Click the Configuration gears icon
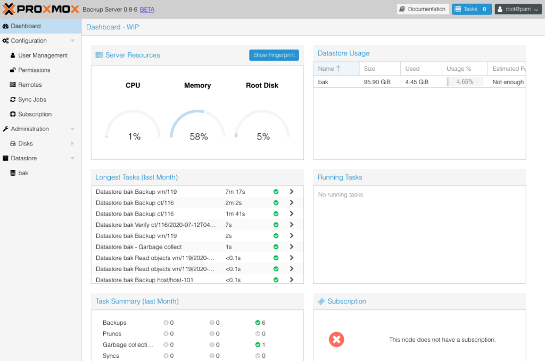545x361 pixels. coord(5,40)
